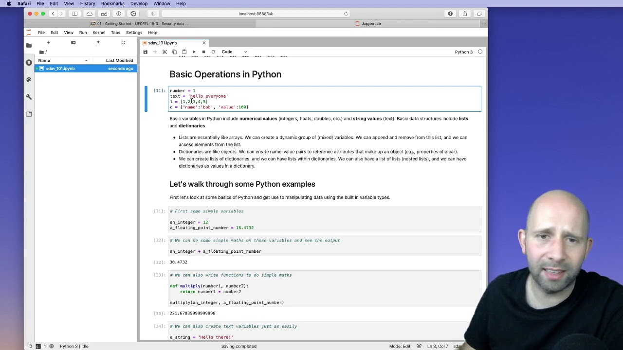Screen dimensions: 623x350
Task: Click the kernel count icon in status bar
Action: [x=52, y=346]
